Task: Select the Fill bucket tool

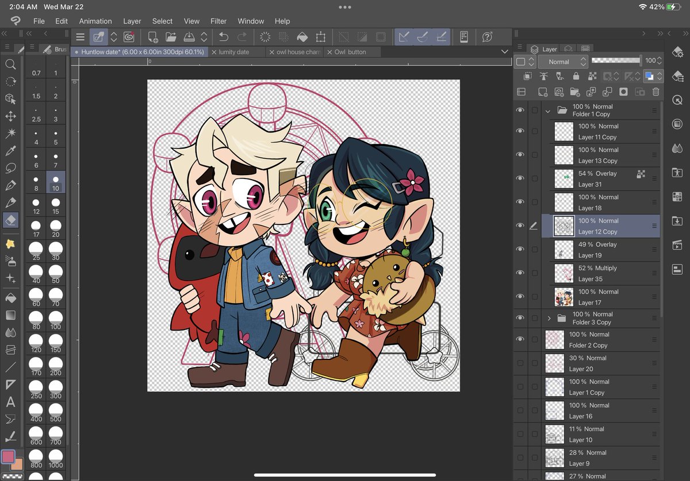Action: click(10, 298)
